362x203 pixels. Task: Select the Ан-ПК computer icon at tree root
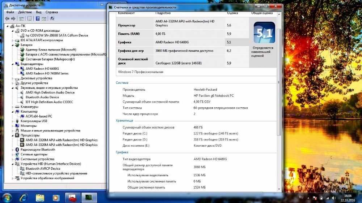click(12, 26)
